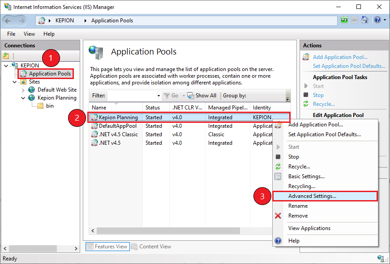Image resolution: width=390 pixels, height=264 pixels.
Task: Collapse the KEPION server node
Action: pyautogui.click(x=6, y=66)
